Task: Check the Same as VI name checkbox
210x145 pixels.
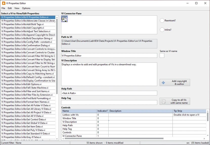Action: [x=162, y=55]
